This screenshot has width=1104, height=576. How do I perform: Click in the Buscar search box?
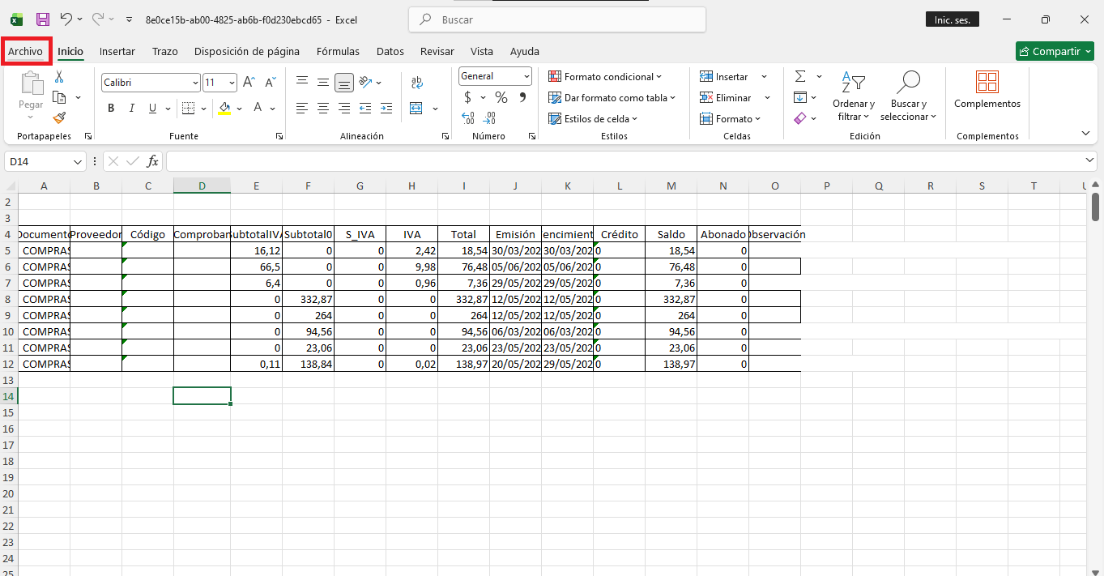pos(556,19)
